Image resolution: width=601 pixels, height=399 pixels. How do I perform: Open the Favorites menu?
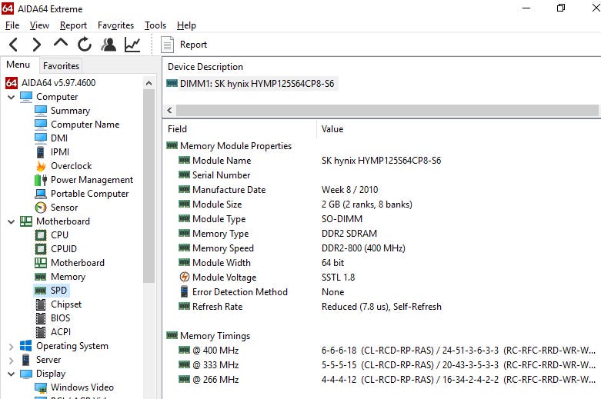[115, 25]
